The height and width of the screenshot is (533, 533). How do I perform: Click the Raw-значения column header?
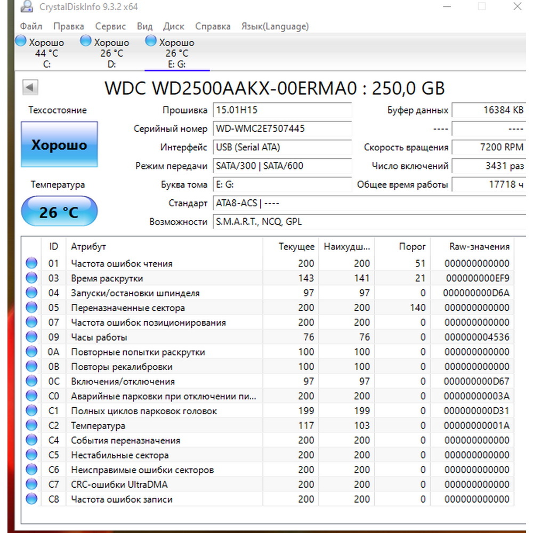(x=472, y=246)
